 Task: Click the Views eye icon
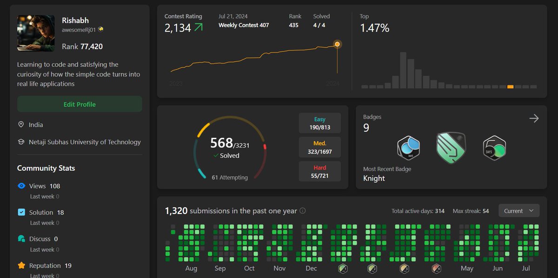pos(21,186)
